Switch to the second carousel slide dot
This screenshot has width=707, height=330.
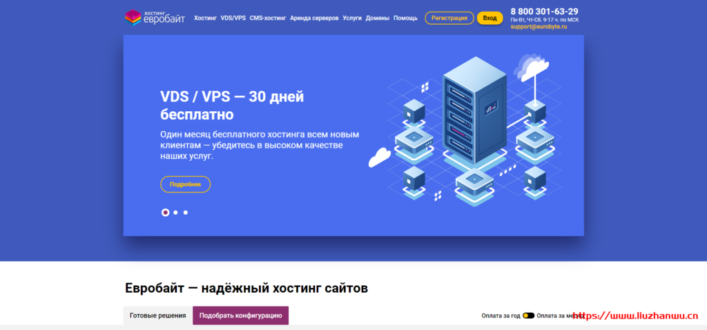coord(175,213)
